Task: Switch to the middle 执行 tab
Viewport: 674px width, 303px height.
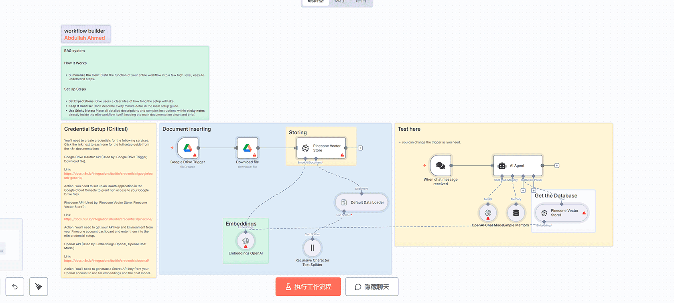Action: coord(339,2)
